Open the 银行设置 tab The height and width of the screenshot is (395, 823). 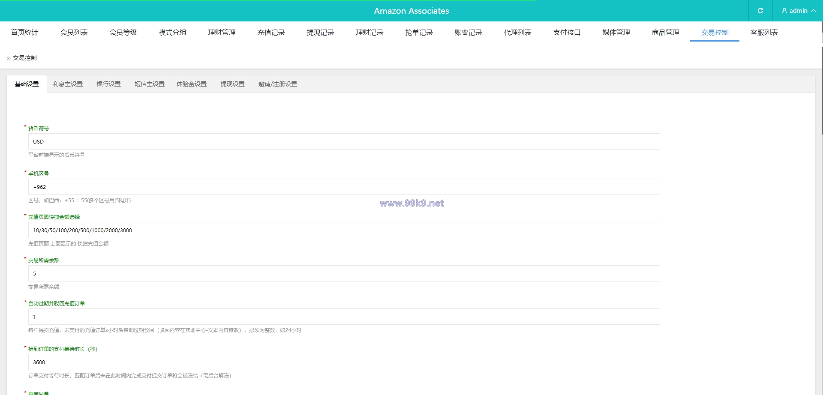pyautogui.click(x=108, y=84)
